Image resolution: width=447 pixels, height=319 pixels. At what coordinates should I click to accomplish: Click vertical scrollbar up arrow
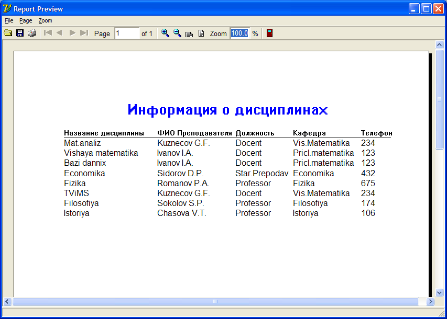pos(439,44)
